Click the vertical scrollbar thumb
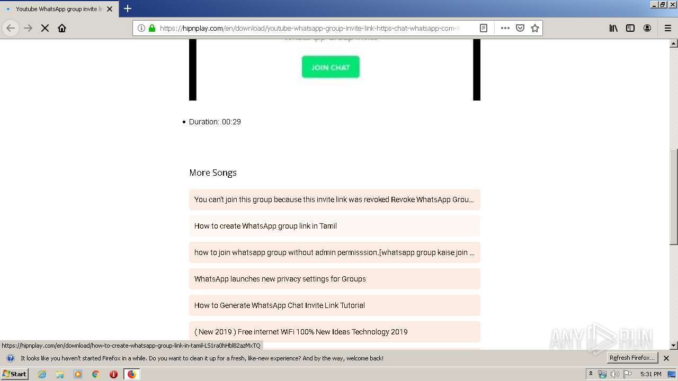This screenshot has height=381, width=678. click(x=674, y=197)
